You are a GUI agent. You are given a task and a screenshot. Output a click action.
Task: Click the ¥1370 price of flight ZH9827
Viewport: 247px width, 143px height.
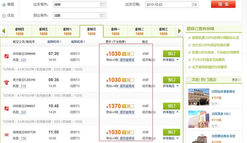point(113,106)
